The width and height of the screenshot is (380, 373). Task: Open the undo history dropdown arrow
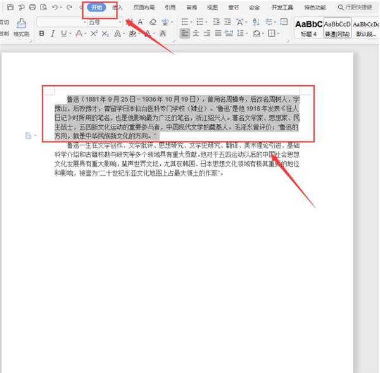pyautogui.click(x=61, y=8)
